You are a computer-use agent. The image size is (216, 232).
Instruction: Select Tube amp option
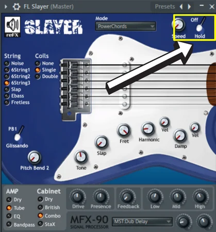coord(15,208)
